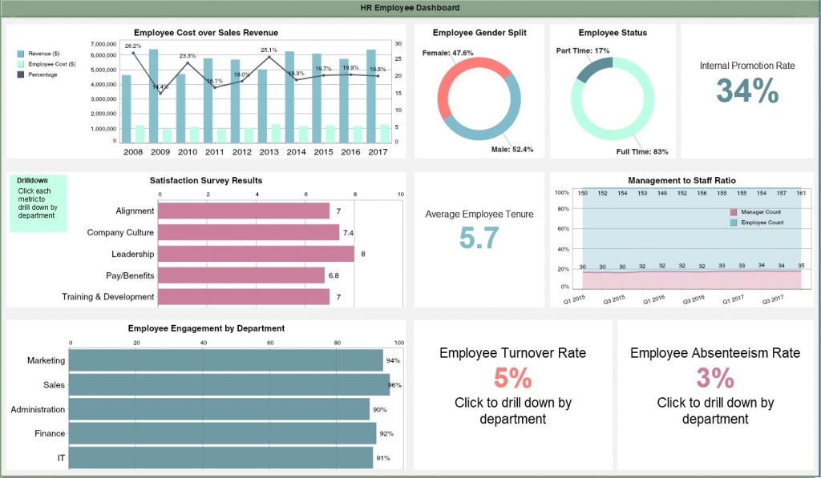Select the Sales department engagement bar
821x478 pixels.
click(229, 385)
